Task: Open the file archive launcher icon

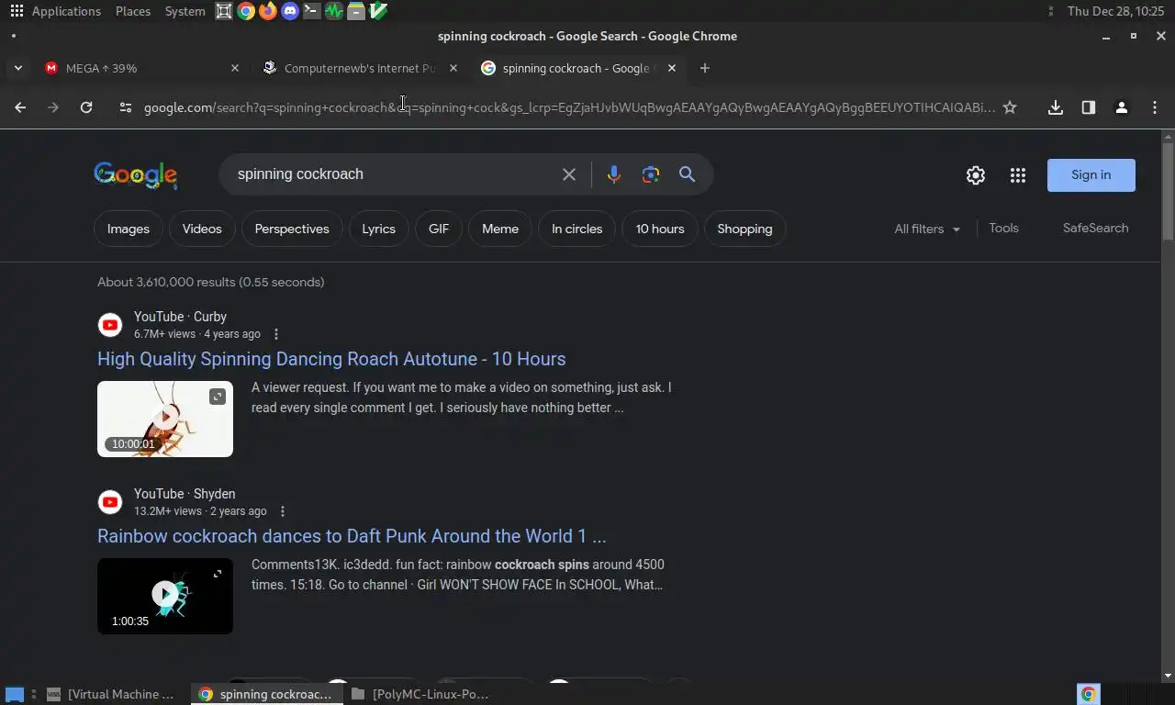Action: tap(356, 11)
